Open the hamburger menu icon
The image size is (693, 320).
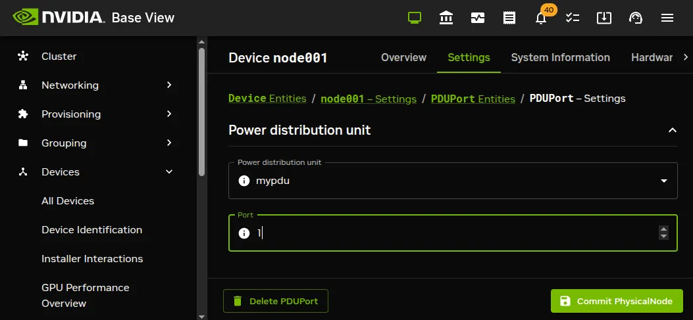(667, 18)
